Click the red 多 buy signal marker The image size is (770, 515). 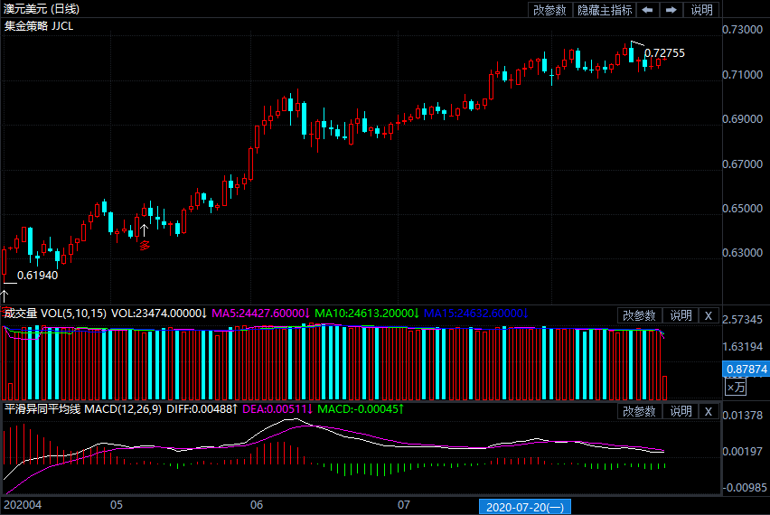point(144,244)
